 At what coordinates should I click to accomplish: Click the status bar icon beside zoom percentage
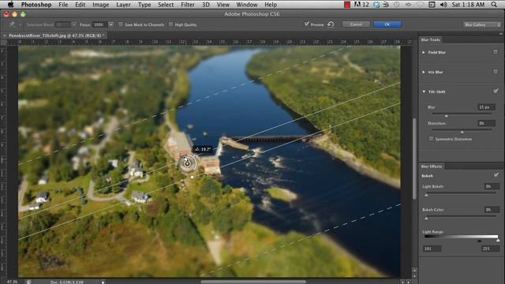pos(28,282)
